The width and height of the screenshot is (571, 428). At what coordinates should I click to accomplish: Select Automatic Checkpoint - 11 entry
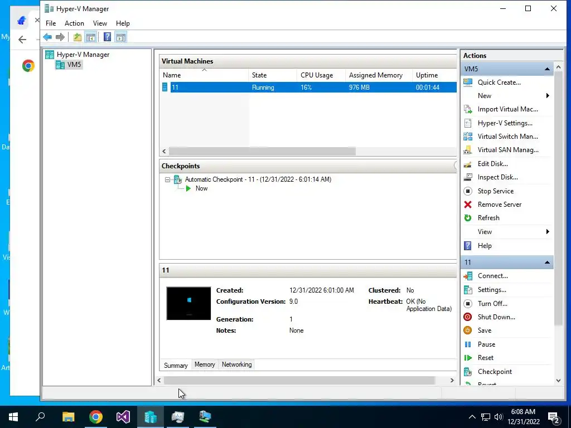[x=258, y=179]
